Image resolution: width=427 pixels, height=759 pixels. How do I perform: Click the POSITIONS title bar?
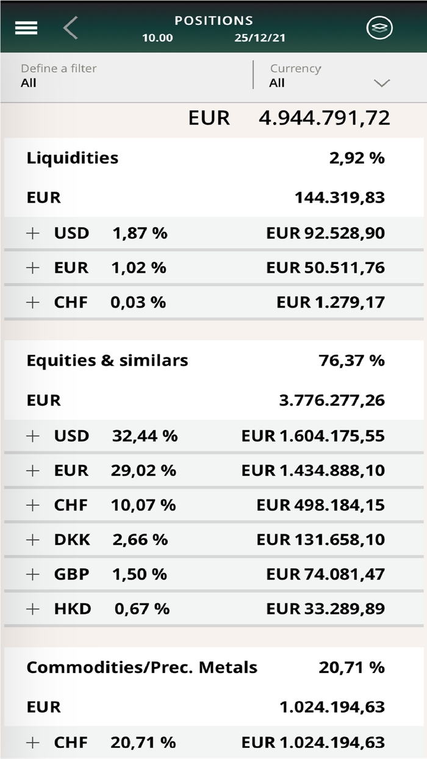(213, 20)
